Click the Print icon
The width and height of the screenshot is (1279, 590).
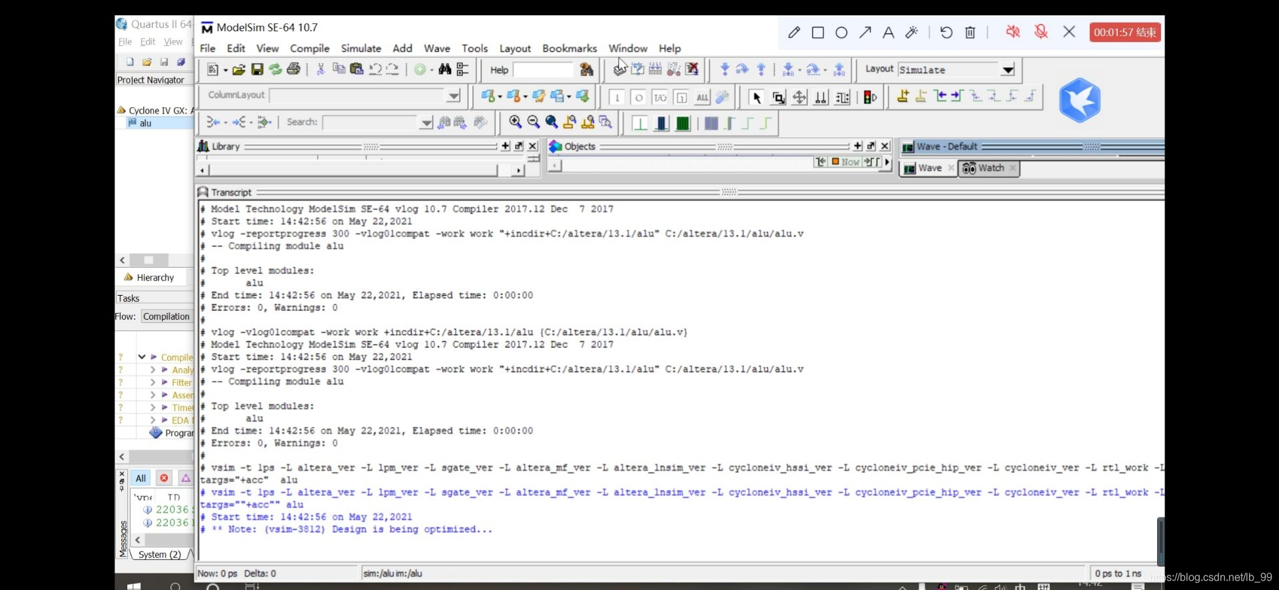pyautogui.click(x=293, y=69)
